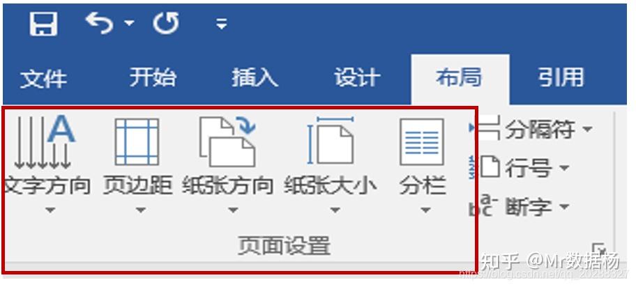Click the 纸张方向 orientation icon

(227, 142)
